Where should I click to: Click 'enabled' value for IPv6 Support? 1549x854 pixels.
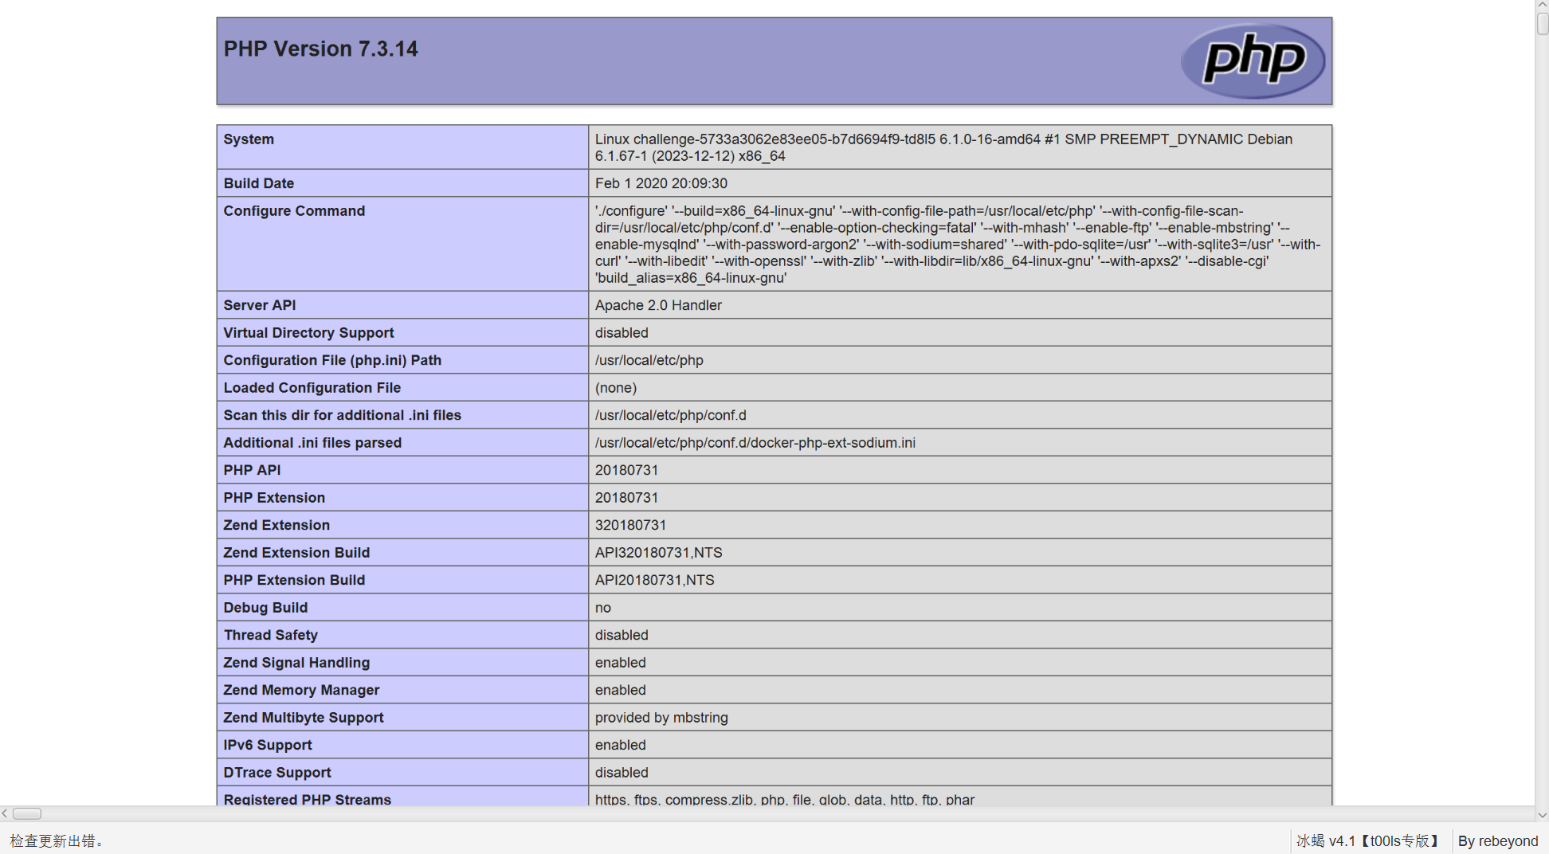[x=620, y=745]
